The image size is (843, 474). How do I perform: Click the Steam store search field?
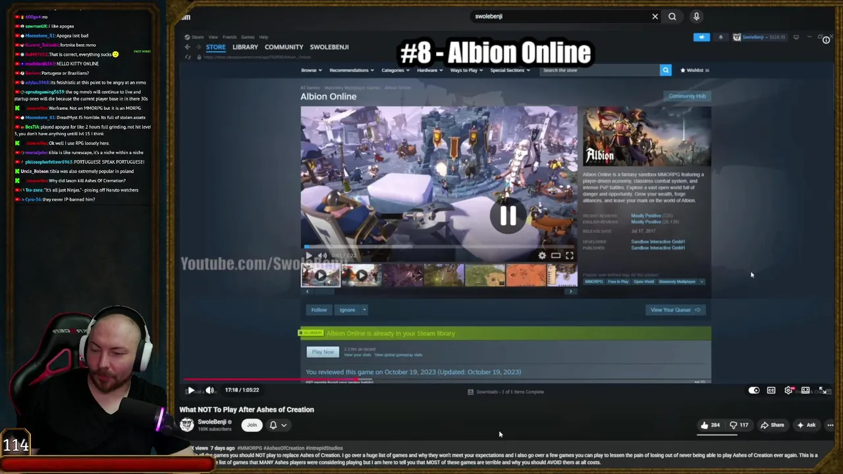pos(599,70)
